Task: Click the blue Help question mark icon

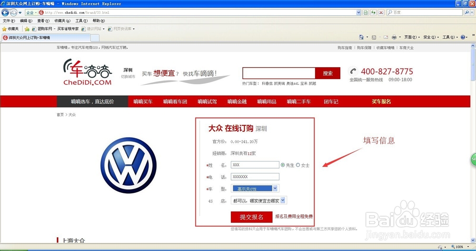Action: pyautogui.click(x=463, y=37)
